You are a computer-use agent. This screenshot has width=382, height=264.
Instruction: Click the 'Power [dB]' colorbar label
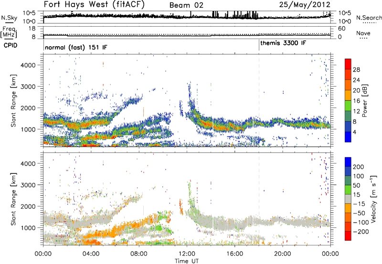pyautogui.click(x=364, y=101)
